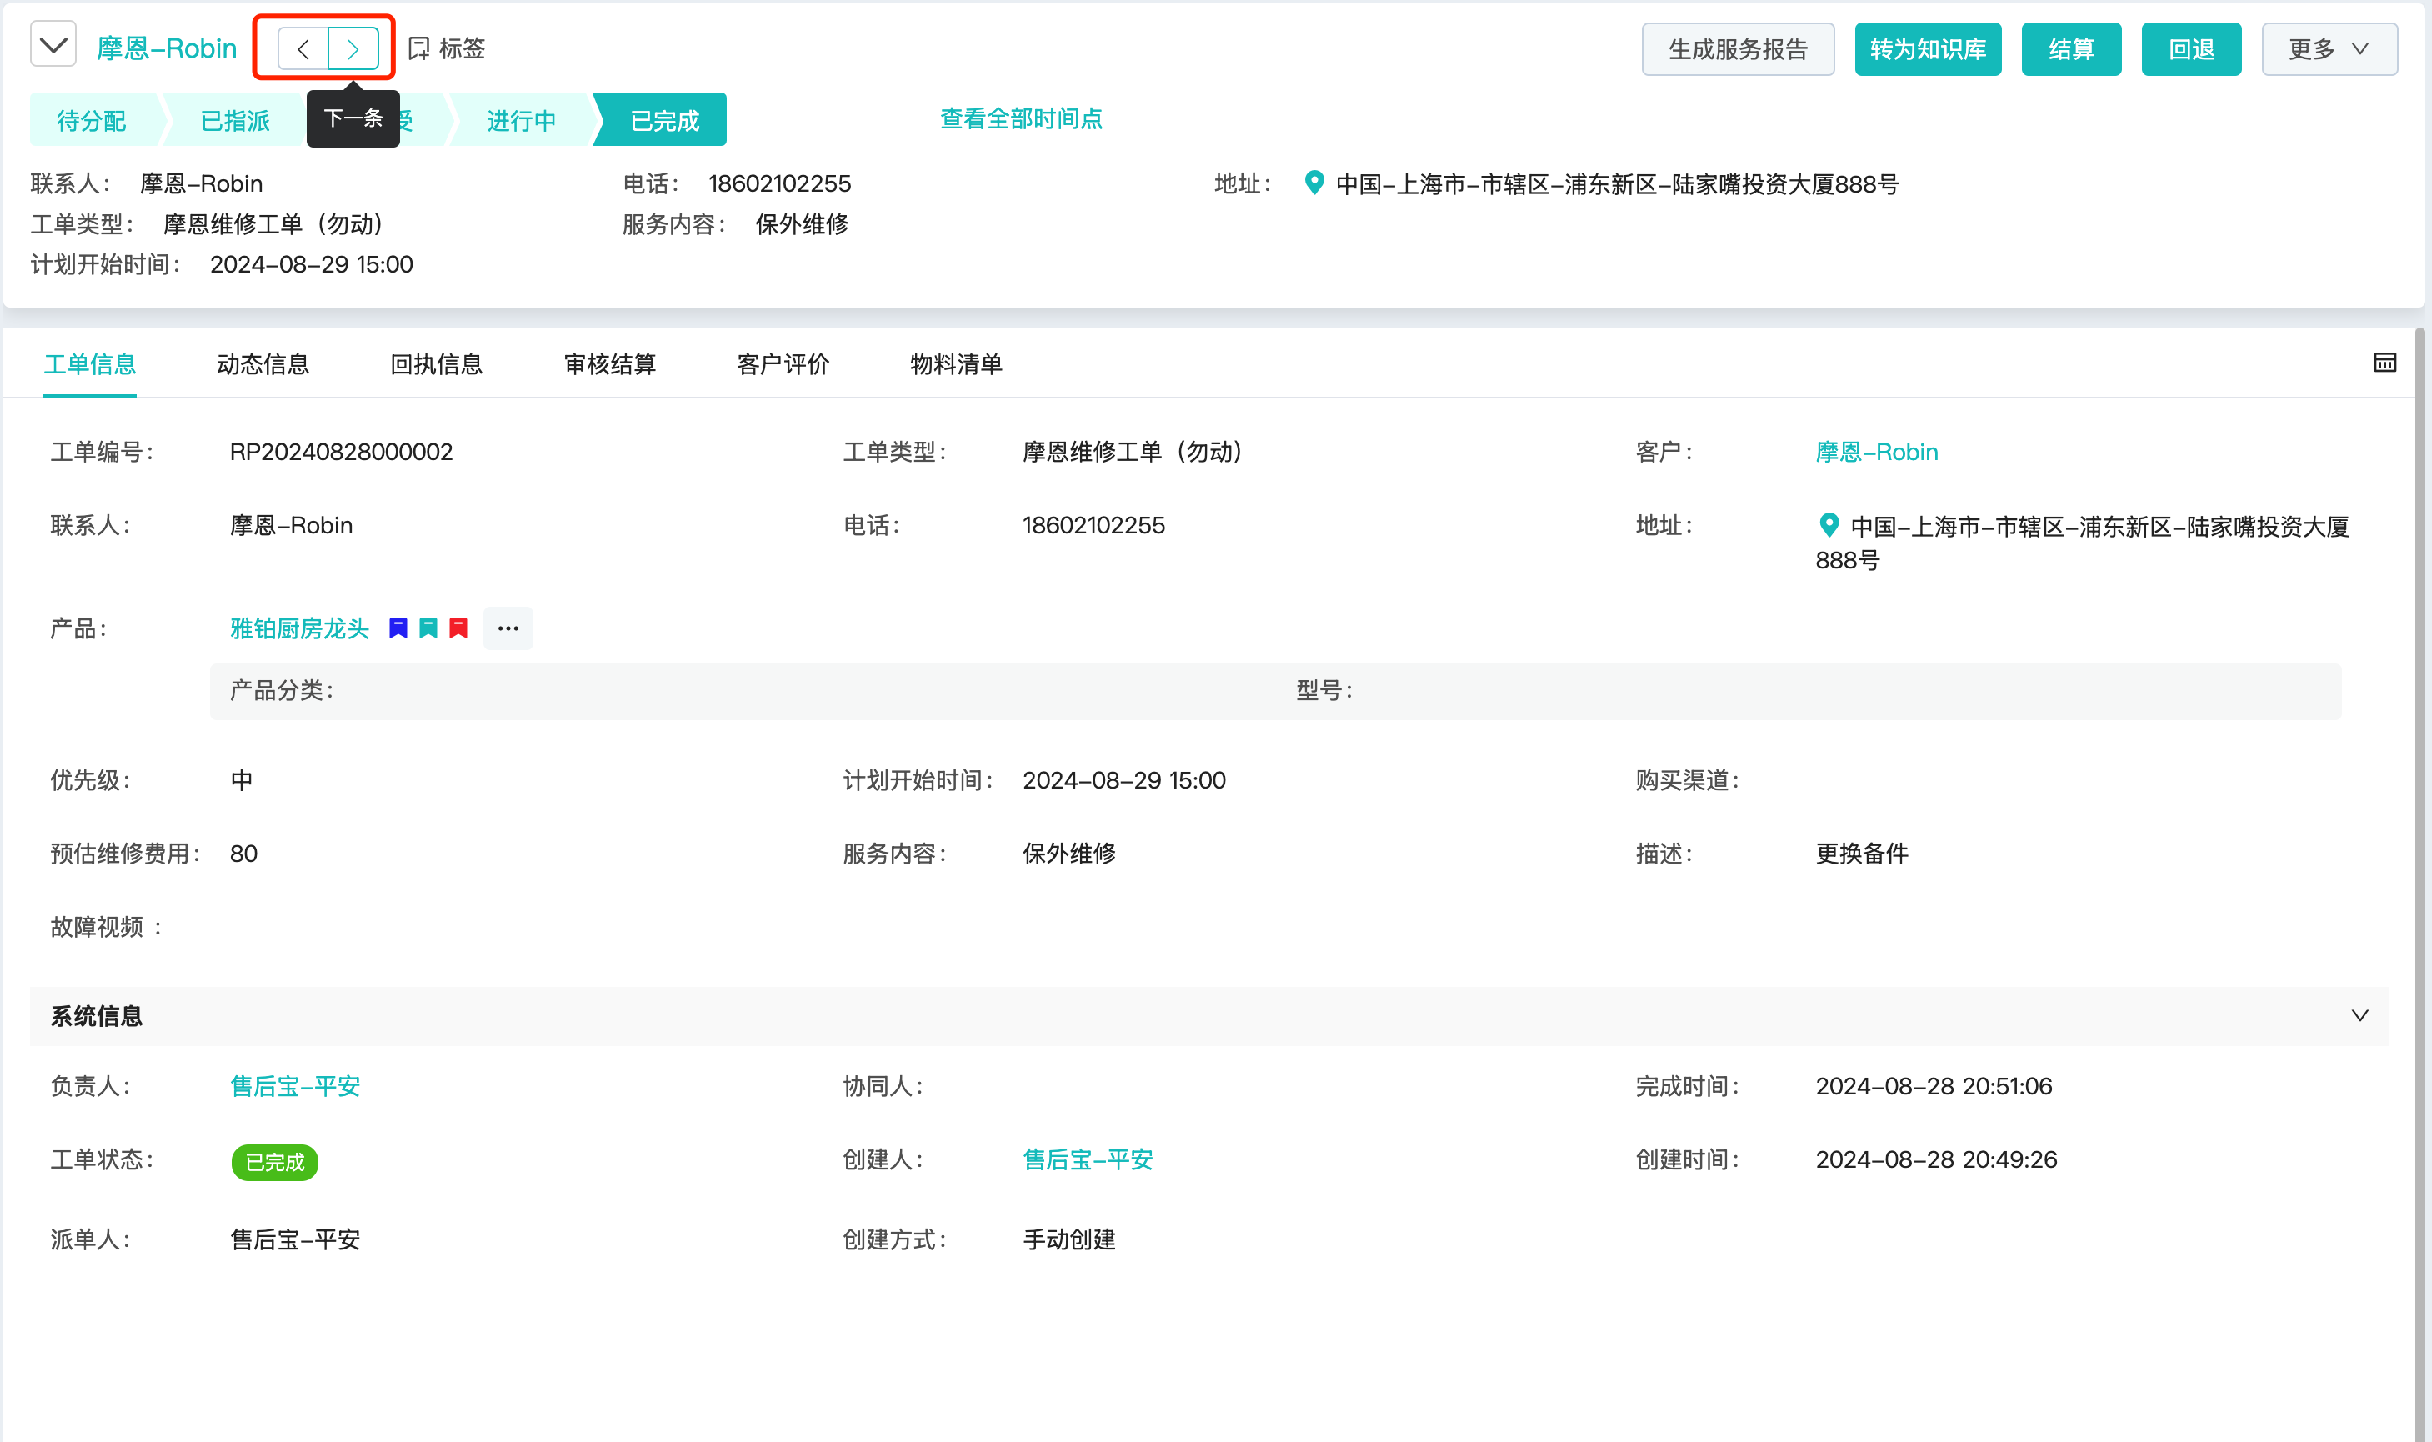Click 更换备件 description value
Viewport: 2432px width, 1442px height.
tap(1863, 854)
